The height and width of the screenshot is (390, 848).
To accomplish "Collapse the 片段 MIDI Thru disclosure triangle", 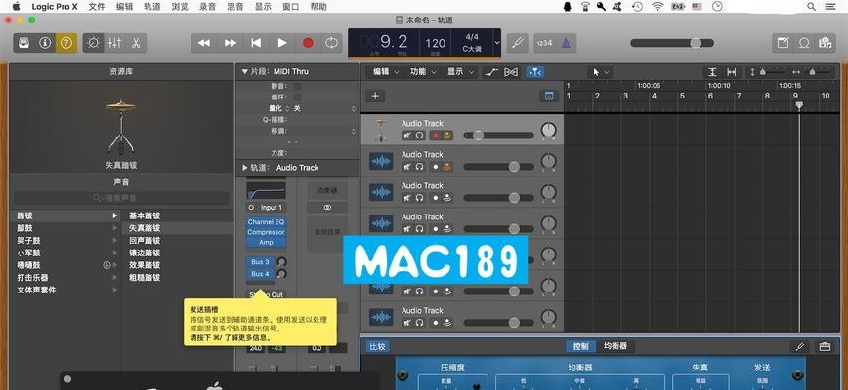I will coord(244,71).
